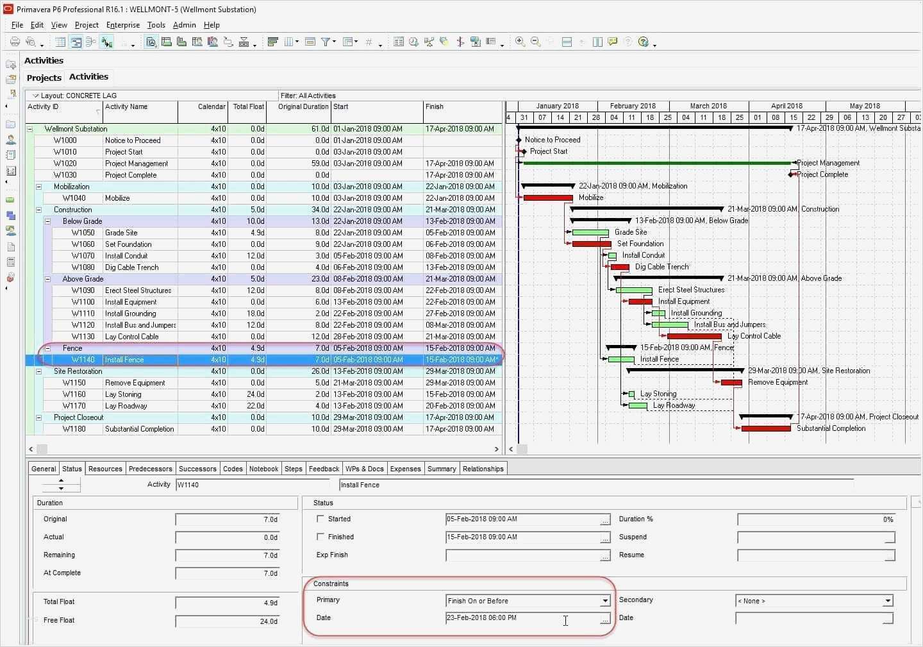
Task: Check the Finished checkbox
Action: click(x=320, y=537)
